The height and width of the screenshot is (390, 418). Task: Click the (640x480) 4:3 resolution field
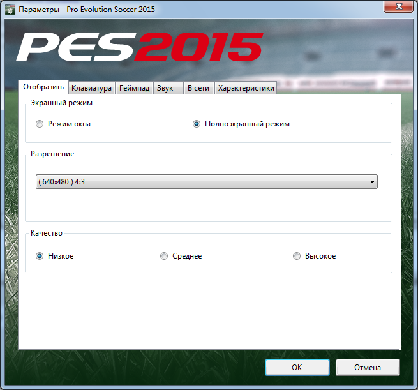coord(198,182)
